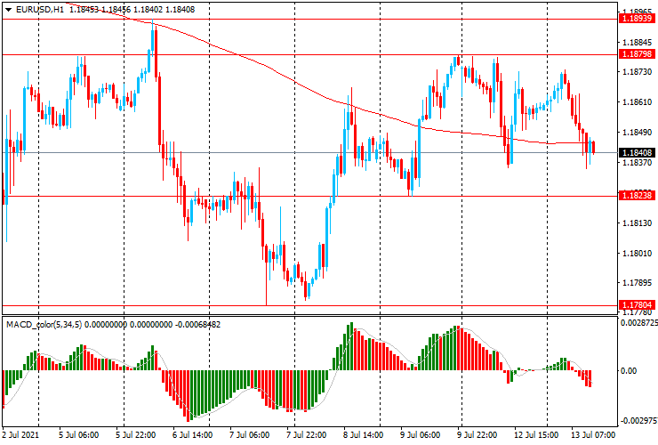
Task: Click the 0.0028725 MACD scale maximum
Action: coord(638,323)
